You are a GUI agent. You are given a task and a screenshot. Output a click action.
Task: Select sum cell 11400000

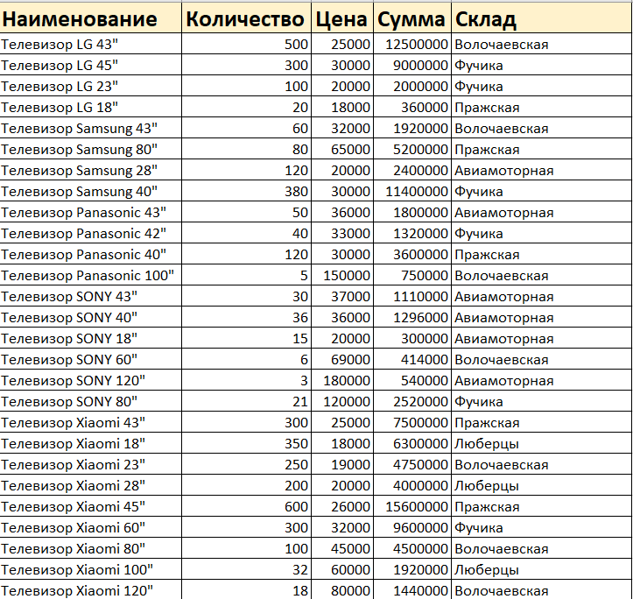[x=412, y=191]
